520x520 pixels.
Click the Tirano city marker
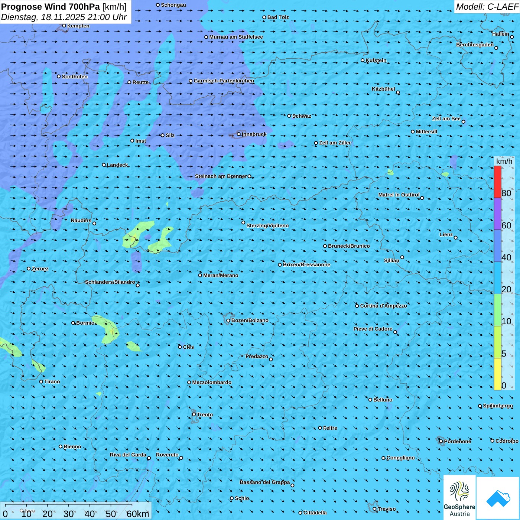[41, 381]
